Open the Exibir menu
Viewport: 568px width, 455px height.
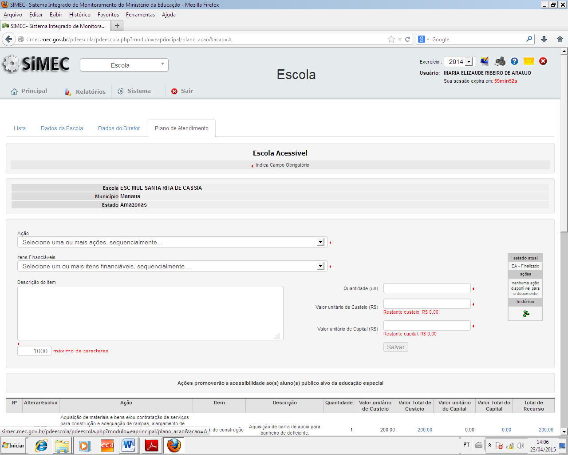coord(56,15)
